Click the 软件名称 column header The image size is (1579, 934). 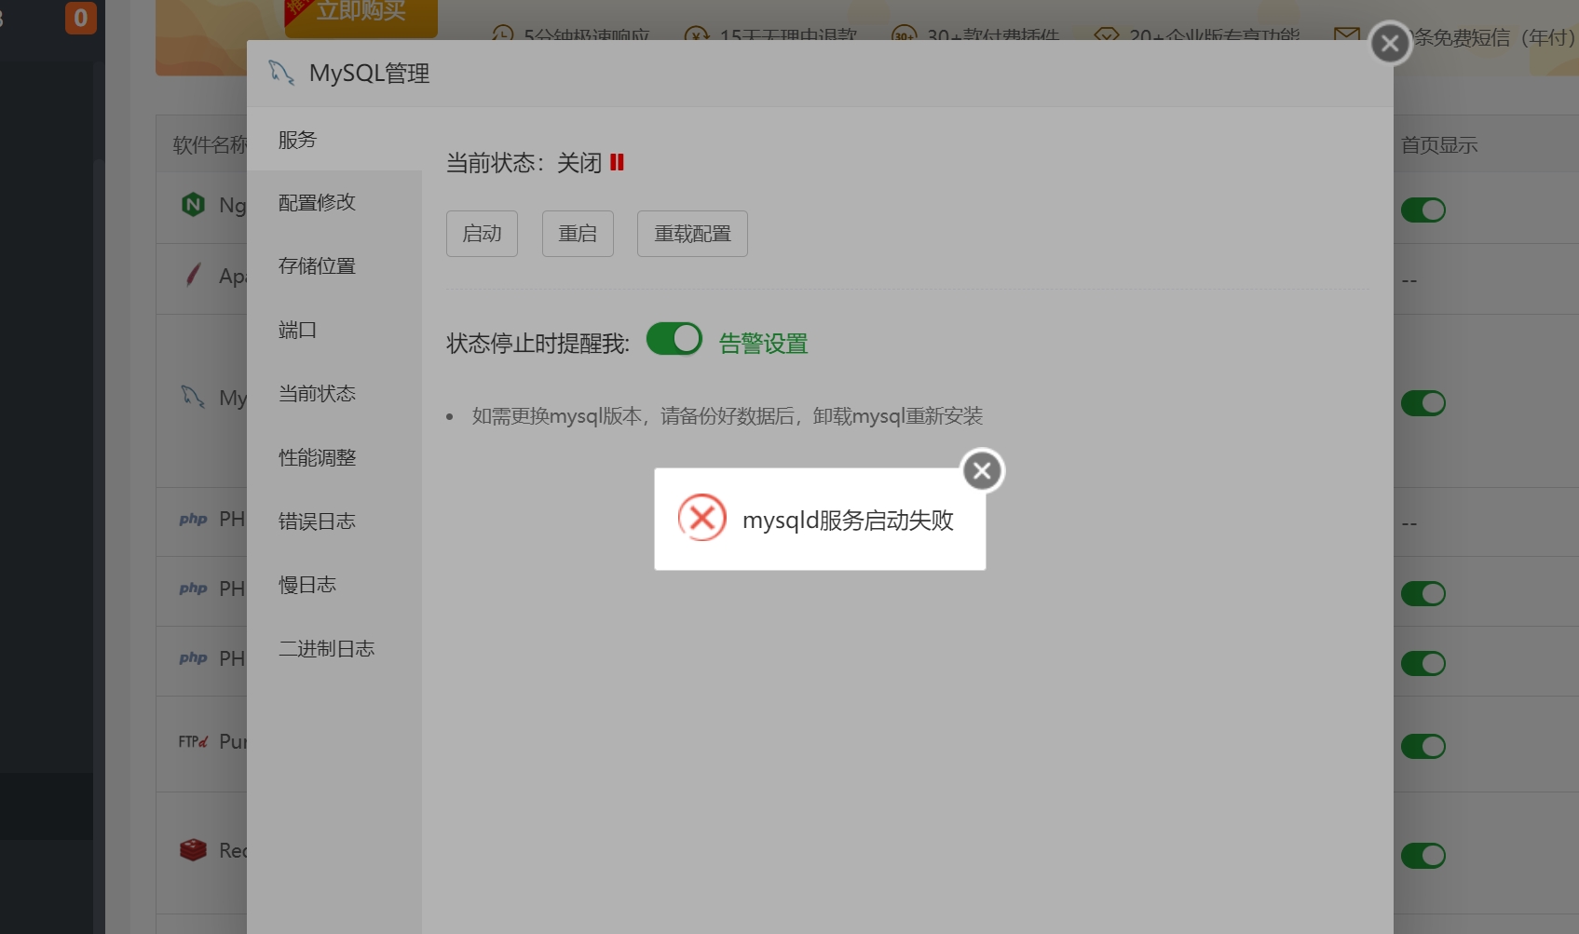point(210,144)
